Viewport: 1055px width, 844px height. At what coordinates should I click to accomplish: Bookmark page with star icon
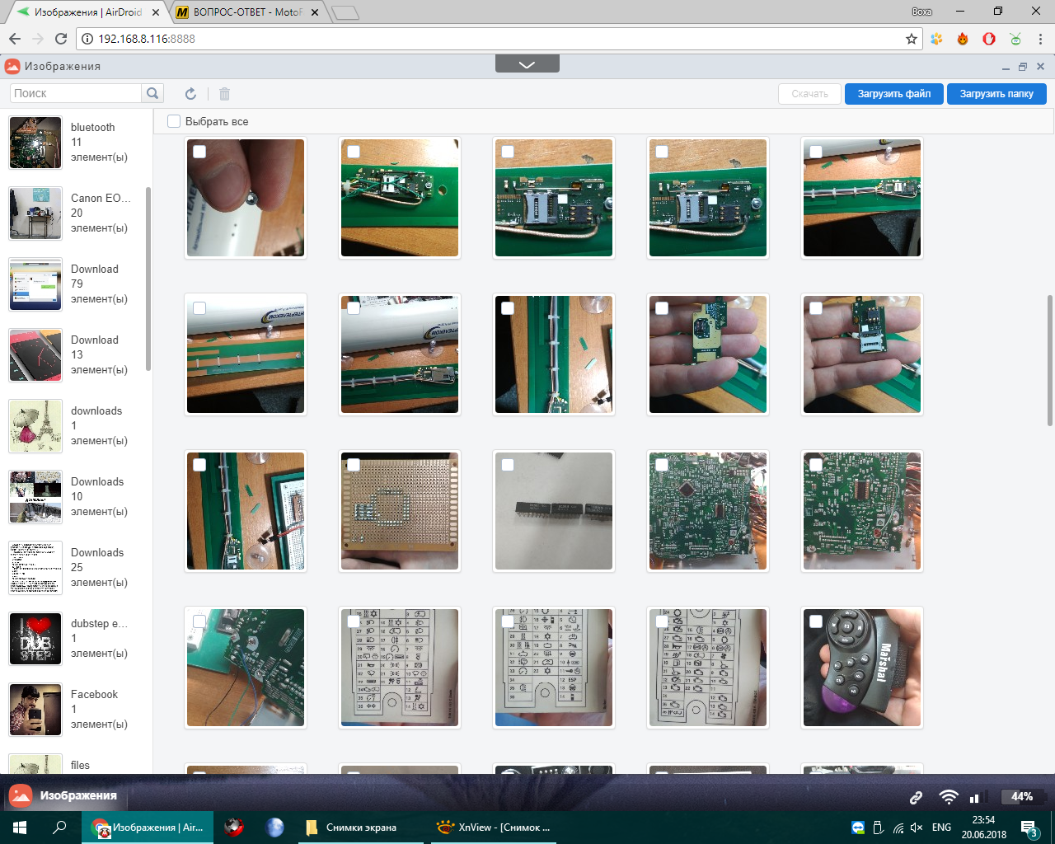[x=911, y=39]
